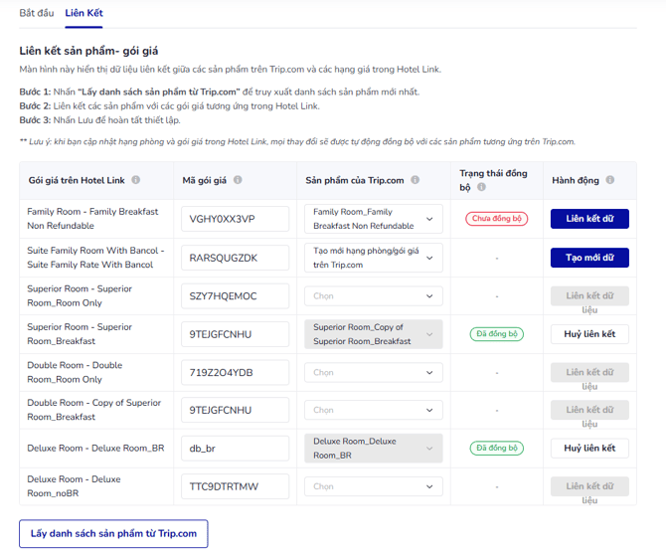Switch to the Bắt đầu tab

(x=37, y=13)
